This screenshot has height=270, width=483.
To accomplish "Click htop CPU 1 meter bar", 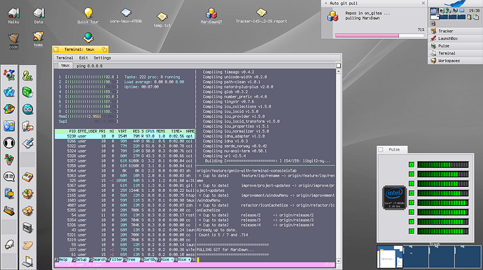I will (92, 77).
